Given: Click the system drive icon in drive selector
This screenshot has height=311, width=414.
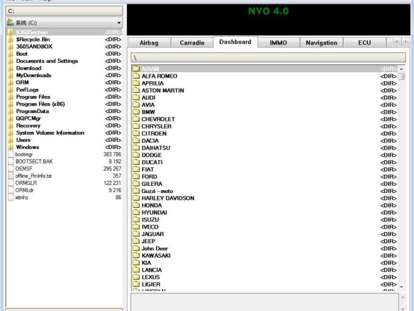Looking at the screenshot, I should 10,23.
